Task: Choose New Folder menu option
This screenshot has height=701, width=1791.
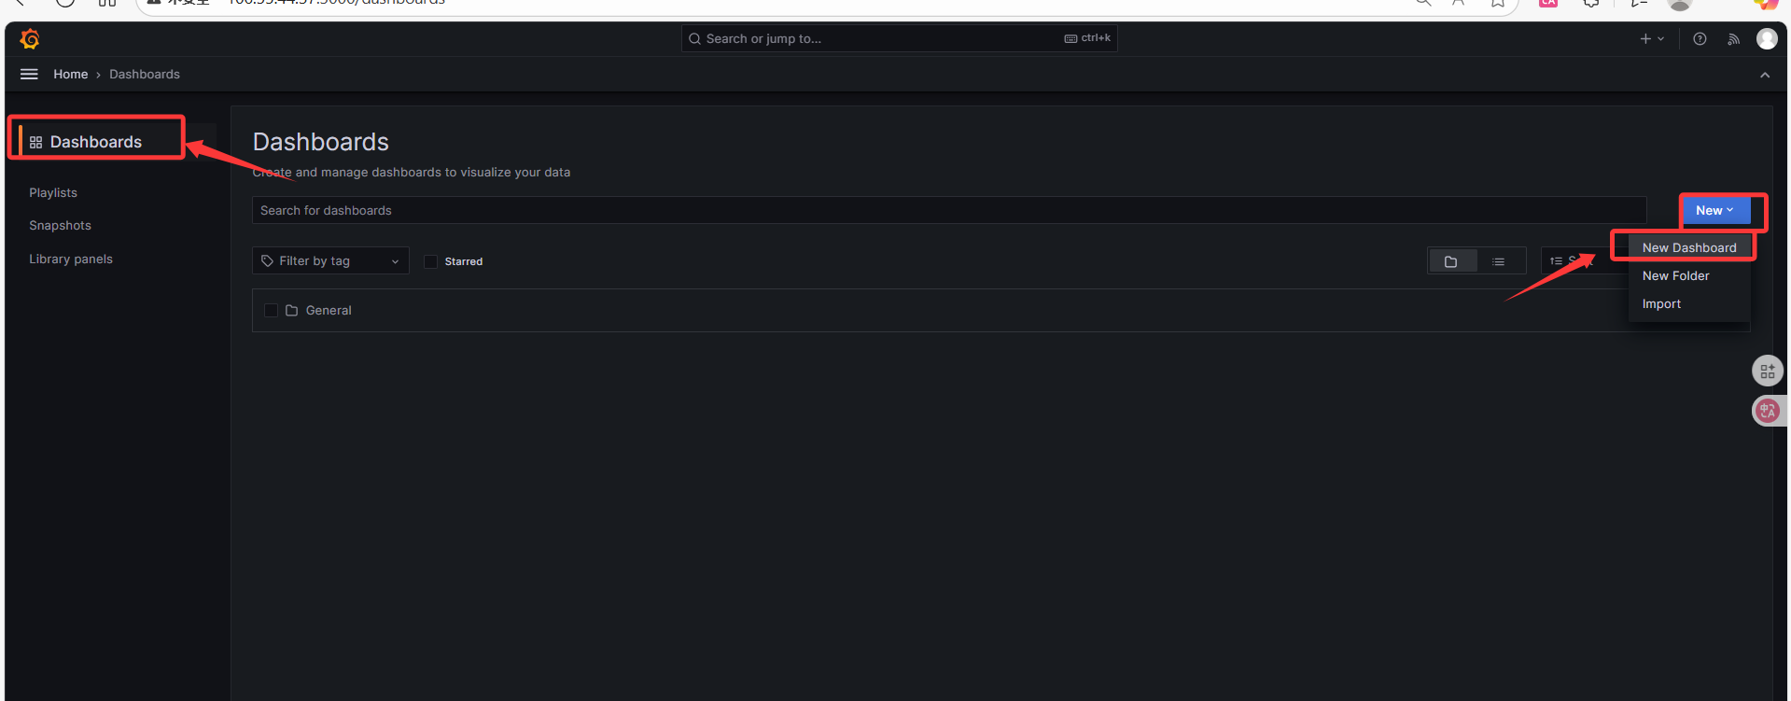Action: pyautogui.click(x=1675, y=276)
